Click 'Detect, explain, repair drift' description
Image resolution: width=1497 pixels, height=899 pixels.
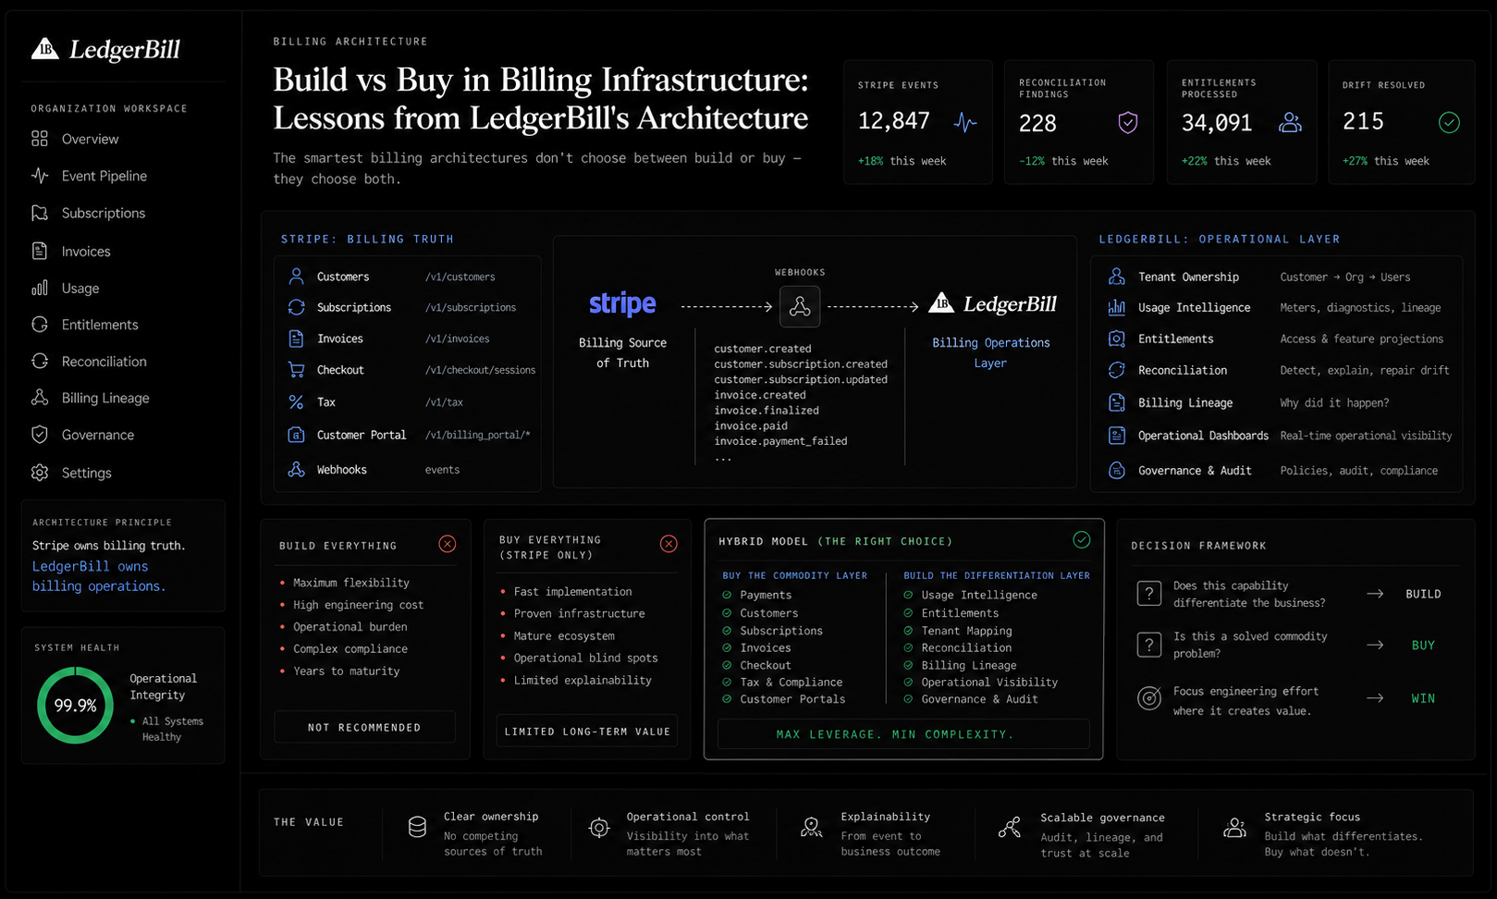(x=1365, y=370)
